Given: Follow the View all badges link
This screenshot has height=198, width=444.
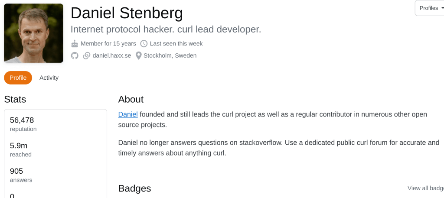Looking at the screenshot, I should [x=425, y=188].
